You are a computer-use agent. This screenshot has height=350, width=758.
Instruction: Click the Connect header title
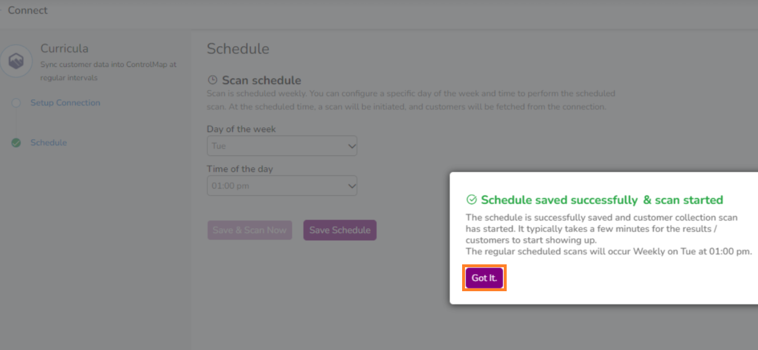tap(27, 10)
